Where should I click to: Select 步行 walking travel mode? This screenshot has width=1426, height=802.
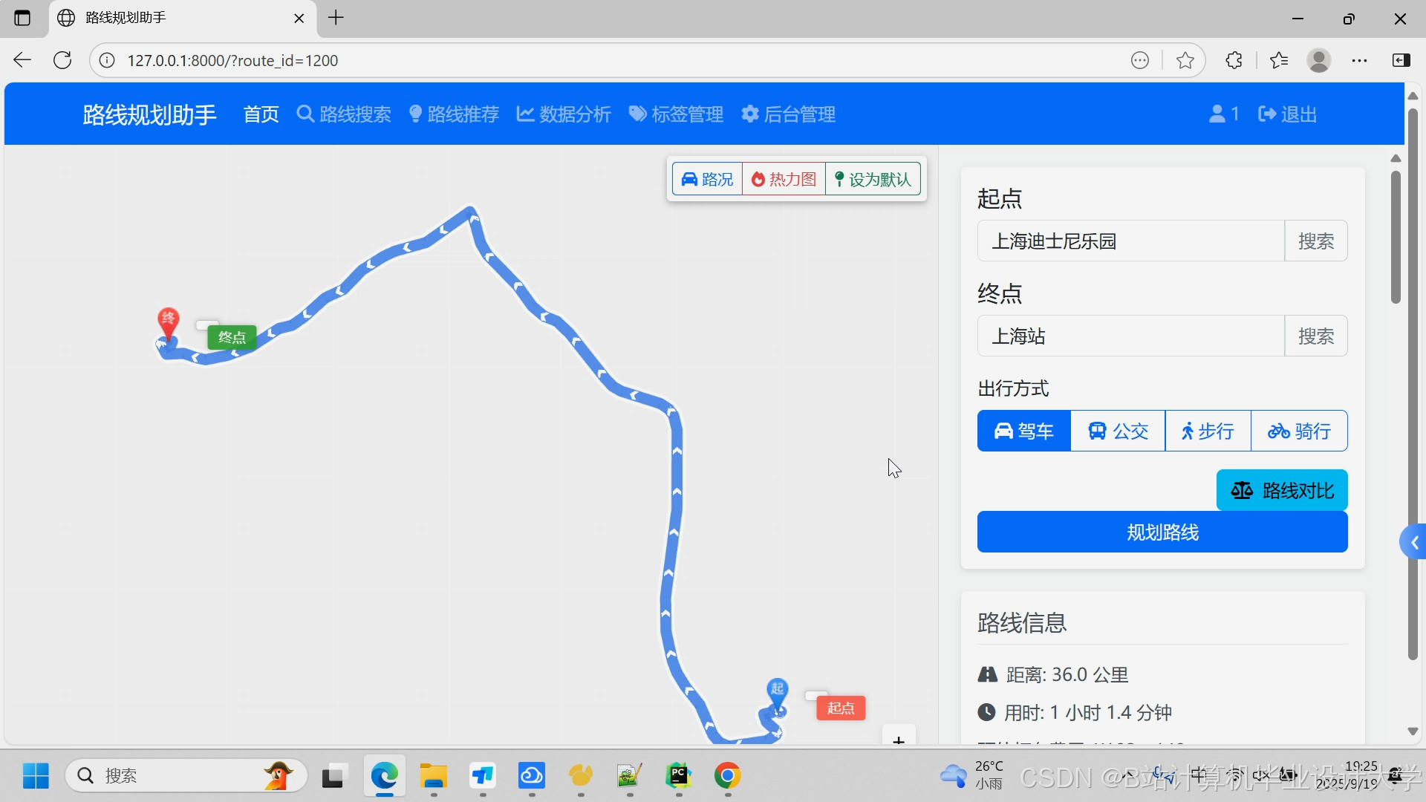1208,431
